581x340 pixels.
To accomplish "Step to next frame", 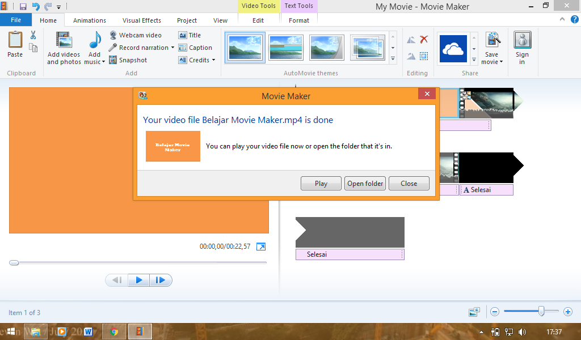I will pos(161,280).
